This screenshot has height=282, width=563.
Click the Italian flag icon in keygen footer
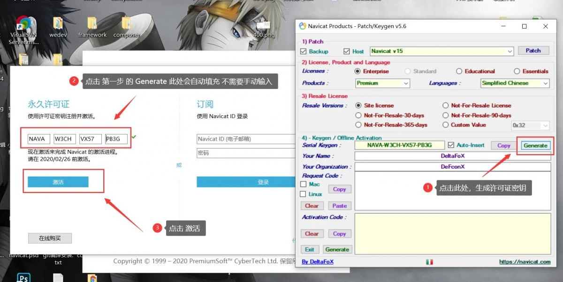[429, 262]
